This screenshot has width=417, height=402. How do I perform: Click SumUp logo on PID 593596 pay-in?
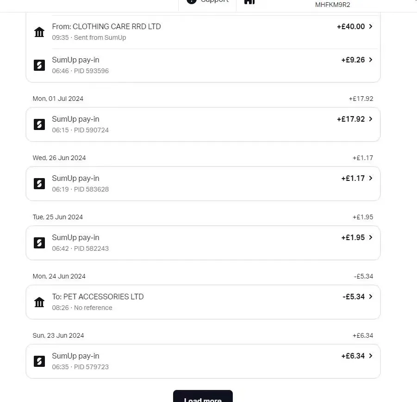pyautogui.click(x=39, y=65)
